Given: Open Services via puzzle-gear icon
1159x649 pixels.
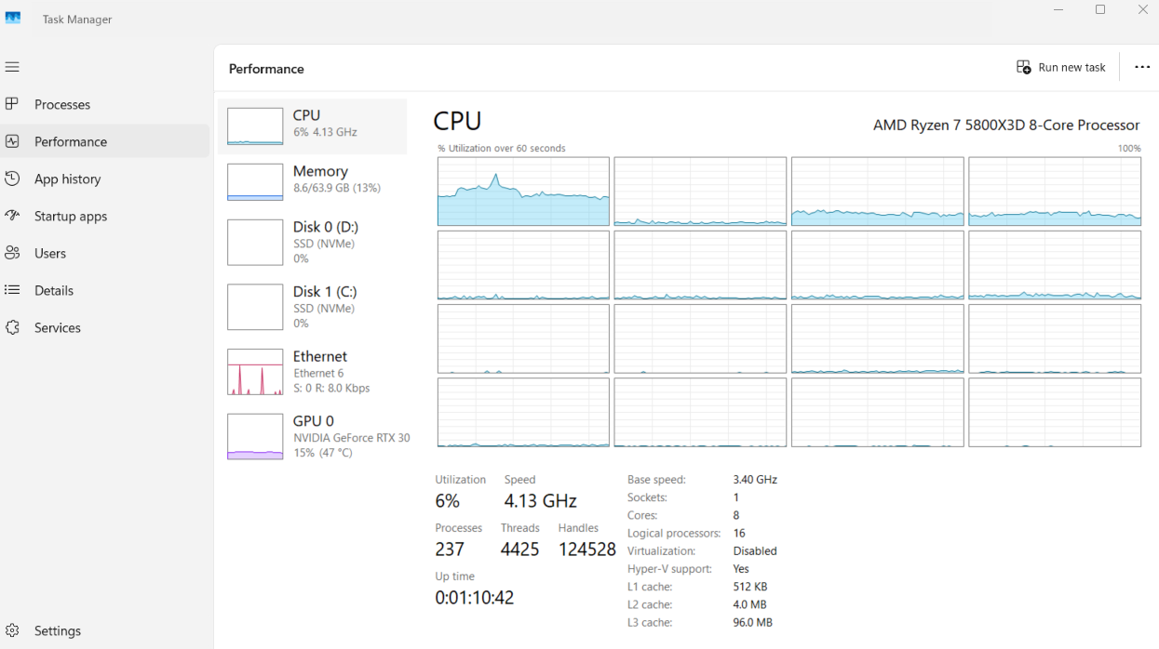Looking at the screenshot, I should [x=12, y=327].
